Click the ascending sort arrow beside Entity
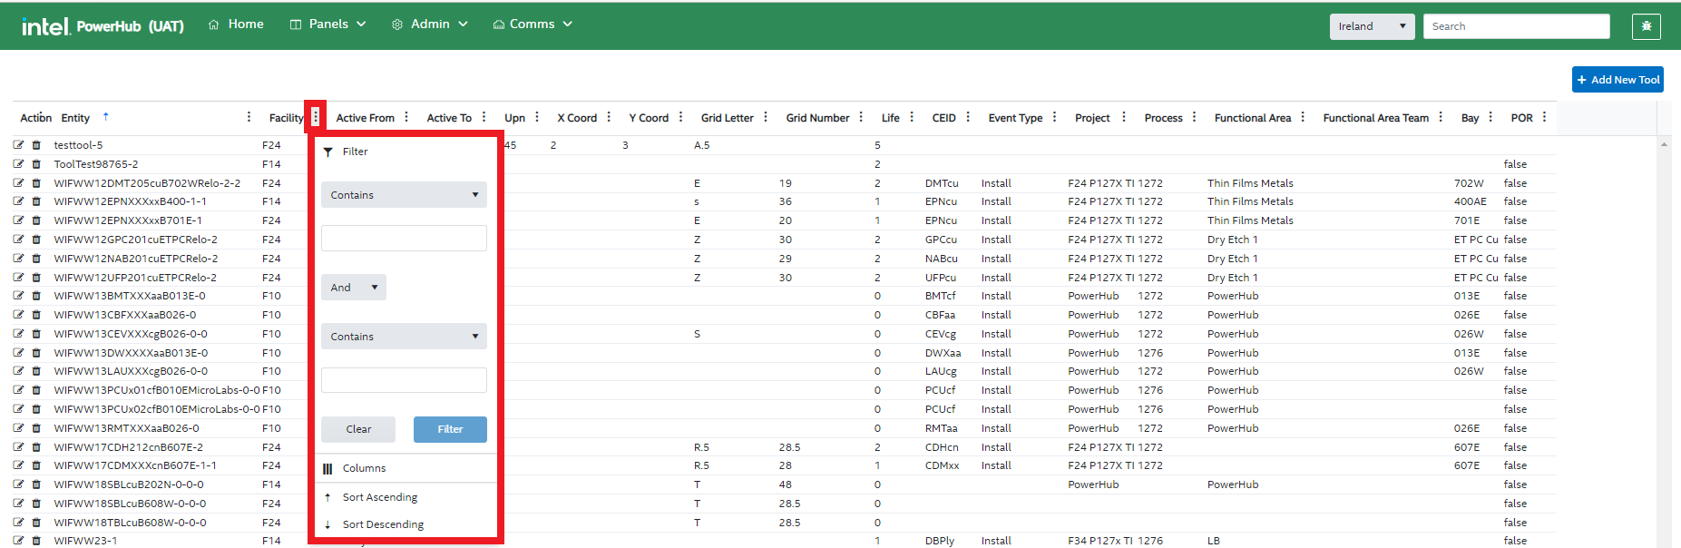Viewport: 1681px width, 548px height. (x=106, y=117)
